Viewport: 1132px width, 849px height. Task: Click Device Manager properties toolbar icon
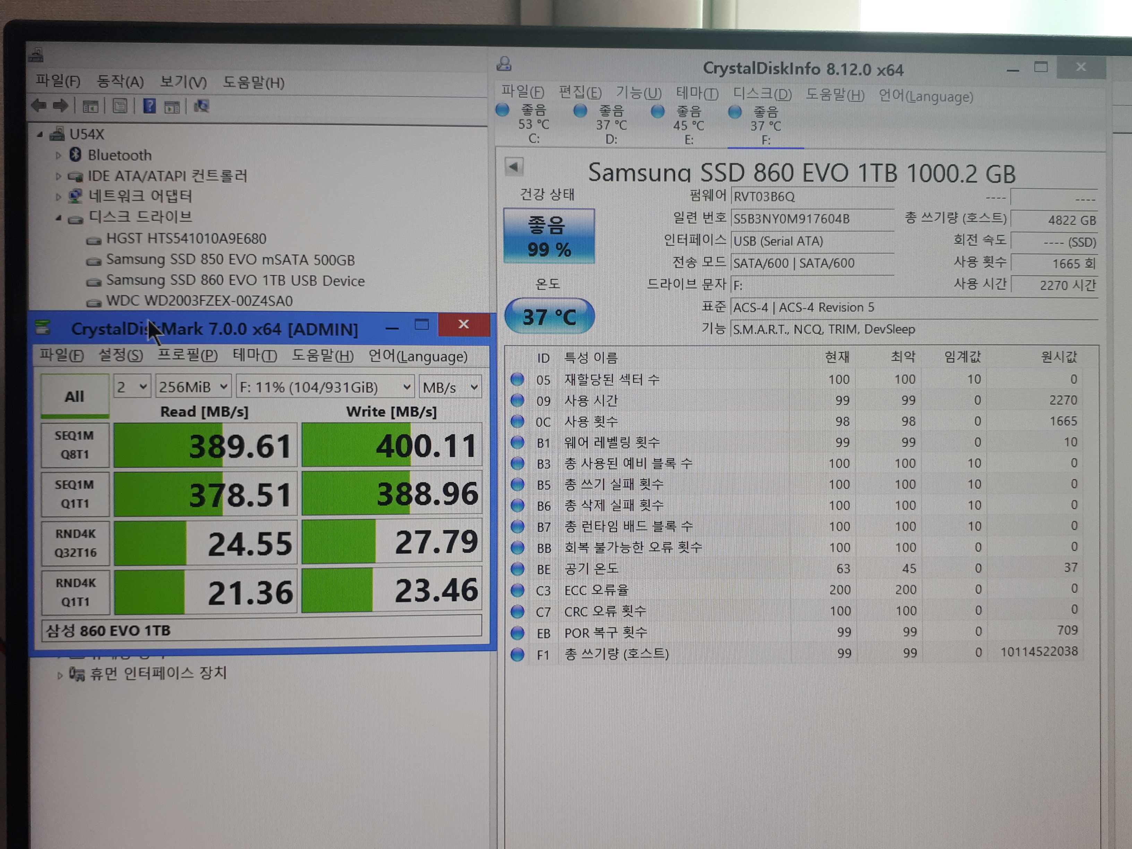[120, 106]
